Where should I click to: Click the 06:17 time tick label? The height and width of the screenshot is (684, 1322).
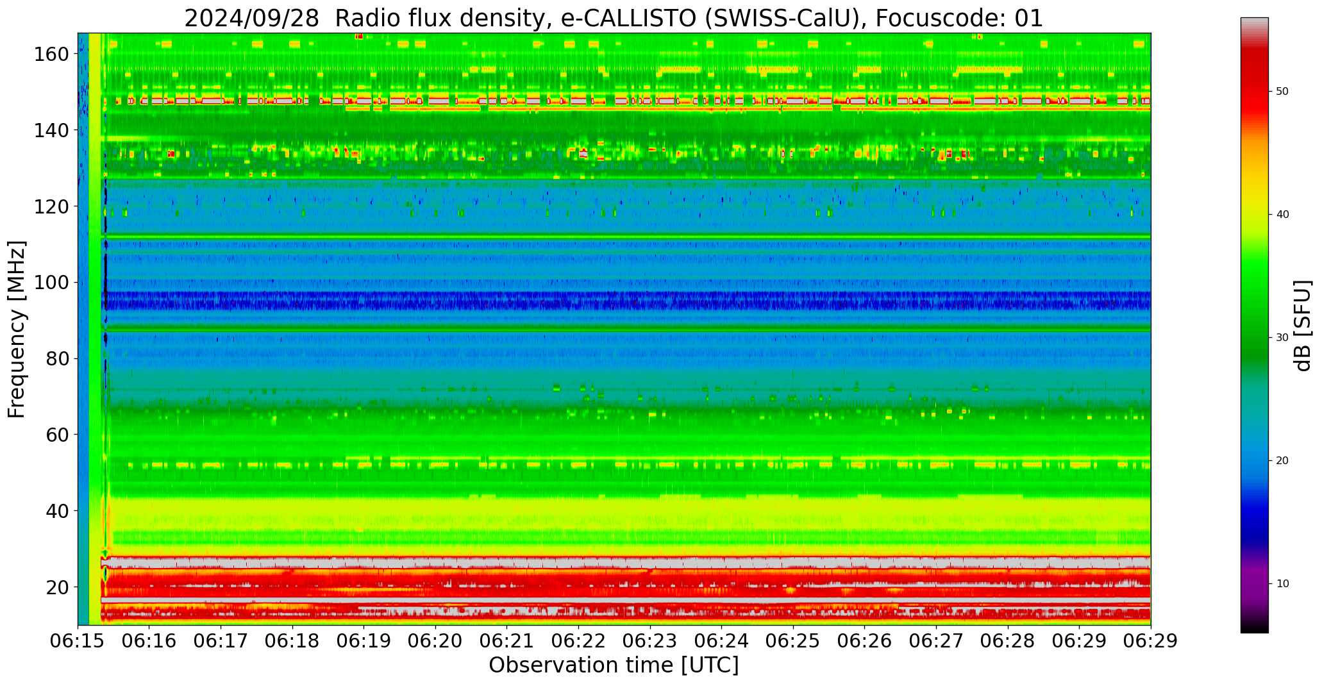(221, 642)
